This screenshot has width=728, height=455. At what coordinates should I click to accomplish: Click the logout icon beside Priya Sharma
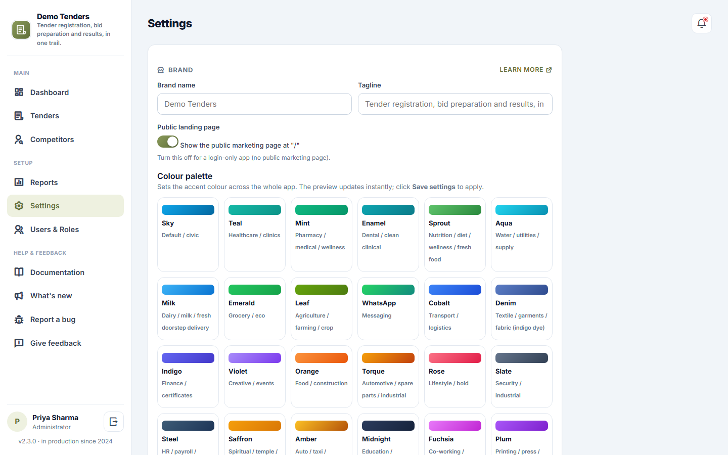click(x=114, y=422)
